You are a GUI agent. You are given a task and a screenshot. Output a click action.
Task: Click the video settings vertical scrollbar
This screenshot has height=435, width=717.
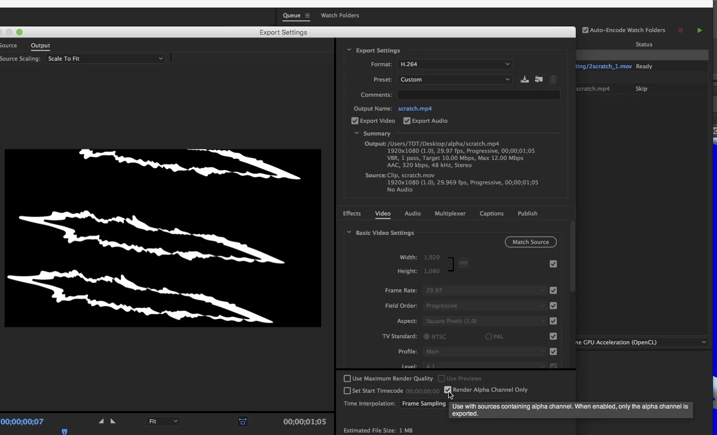(572, 256)
